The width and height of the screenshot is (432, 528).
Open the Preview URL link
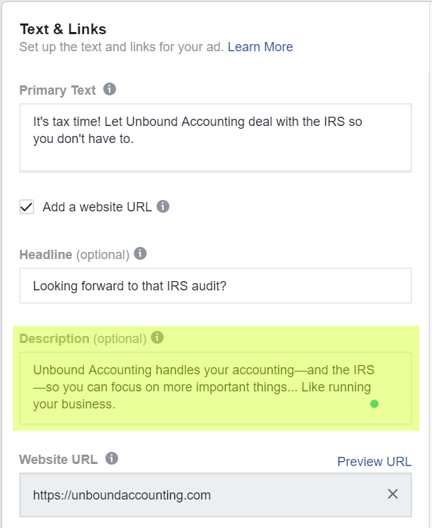point(374,461)
